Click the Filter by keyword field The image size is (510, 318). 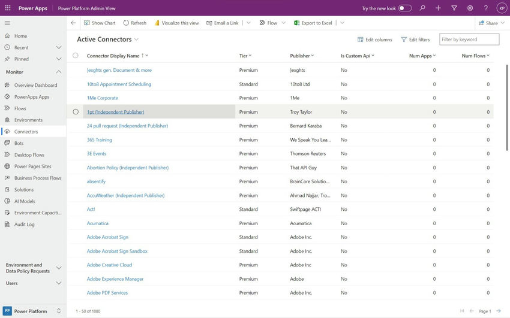[x=469, y=40]
